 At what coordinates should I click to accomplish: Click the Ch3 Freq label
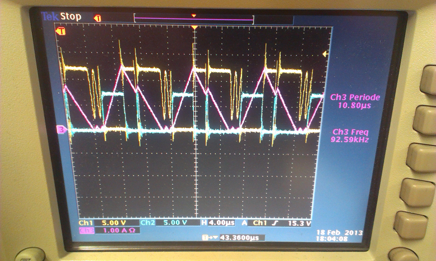click(351, 132)
